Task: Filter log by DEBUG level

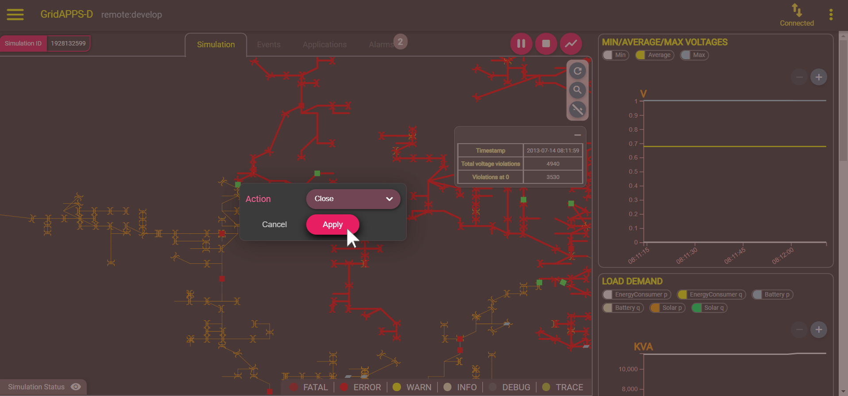Action: [x=509, y=387]
